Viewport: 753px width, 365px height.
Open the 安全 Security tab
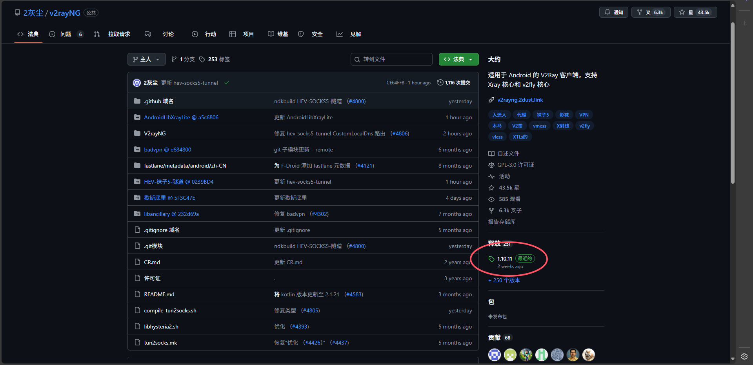pos(310,34)
